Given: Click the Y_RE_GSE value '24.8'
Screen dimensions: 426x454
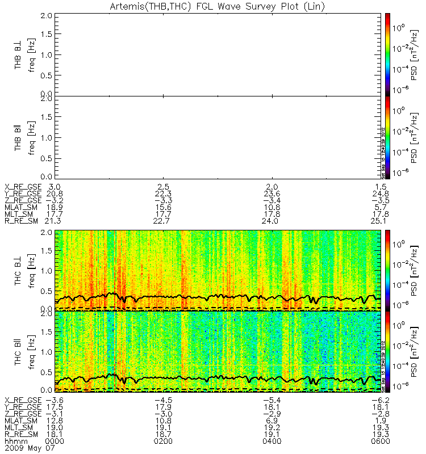Looking at the screenshot, I should pos(381,194).
